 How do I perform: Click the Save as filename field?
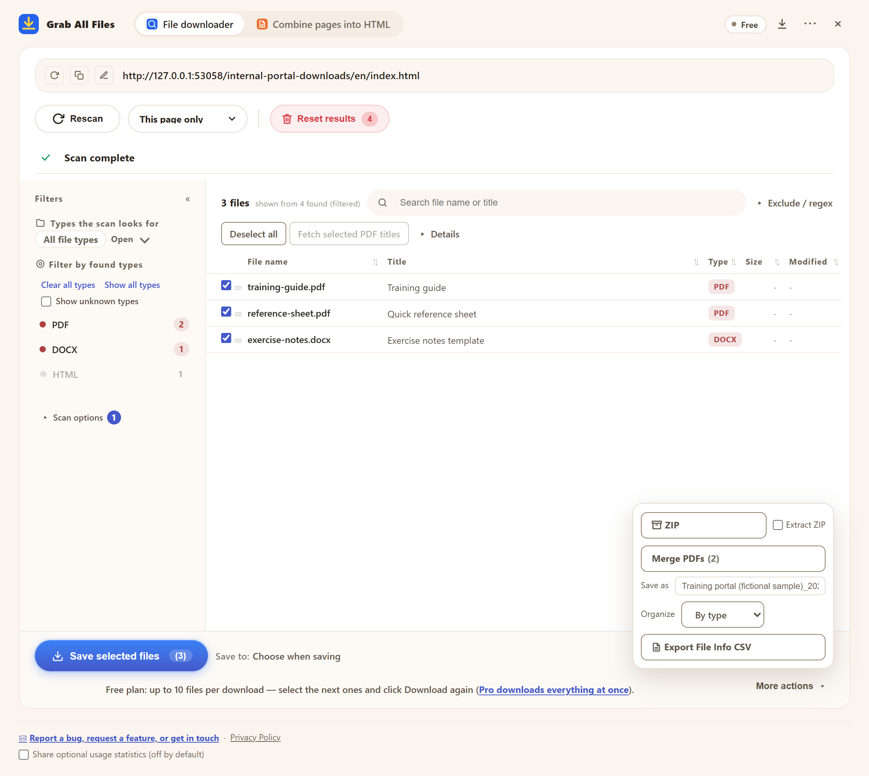tap(750, 586)
